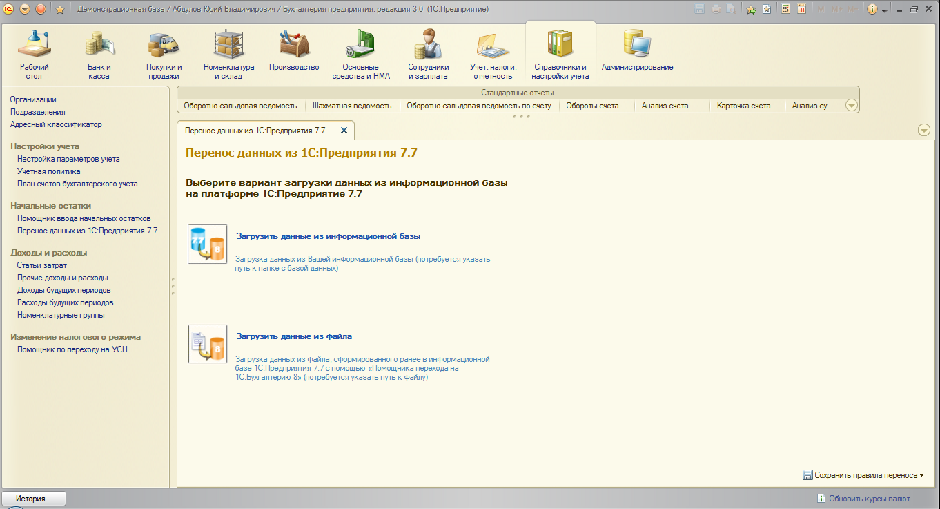
Task: Open the 1C application logo menu
Action: point(8,9)
